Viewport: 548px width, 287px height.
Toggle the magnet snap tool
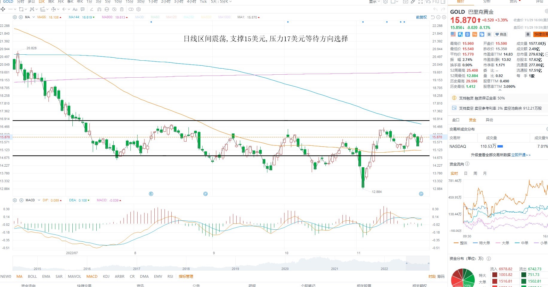pos(99,9)
